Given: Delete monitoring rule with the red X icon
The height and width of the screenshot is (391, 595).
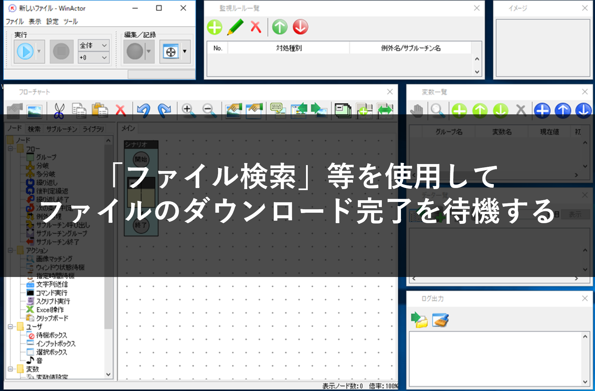Looking at the screenshot, I should point(256,27).
